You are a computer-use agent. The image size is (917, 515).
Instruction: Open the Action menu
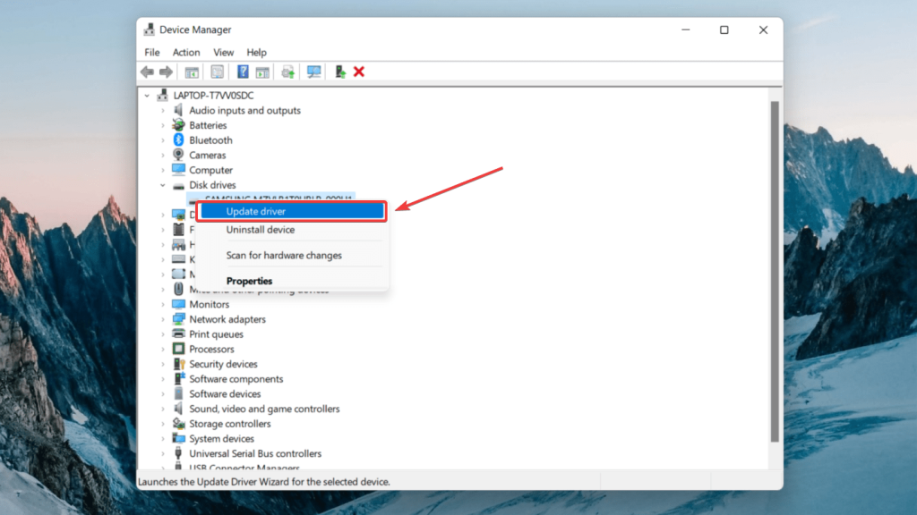point(185,52)
